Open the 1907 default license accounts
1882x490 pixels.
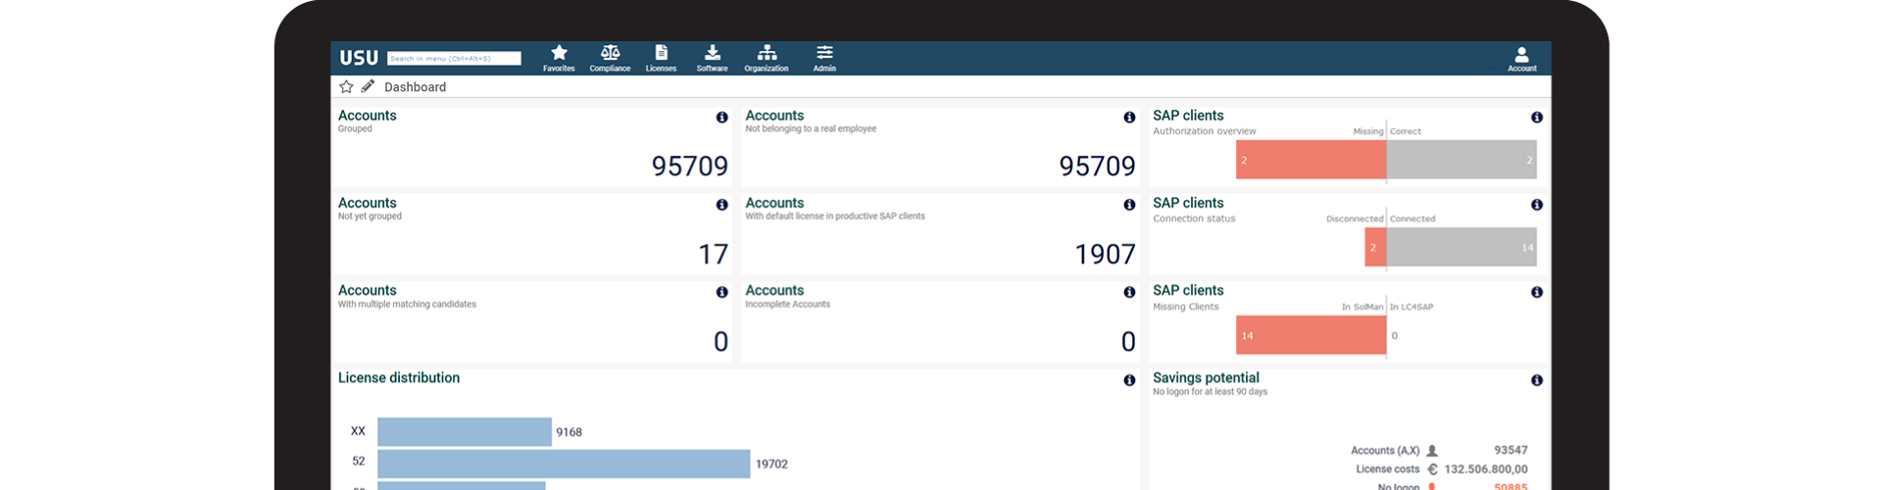[1105, 255]
